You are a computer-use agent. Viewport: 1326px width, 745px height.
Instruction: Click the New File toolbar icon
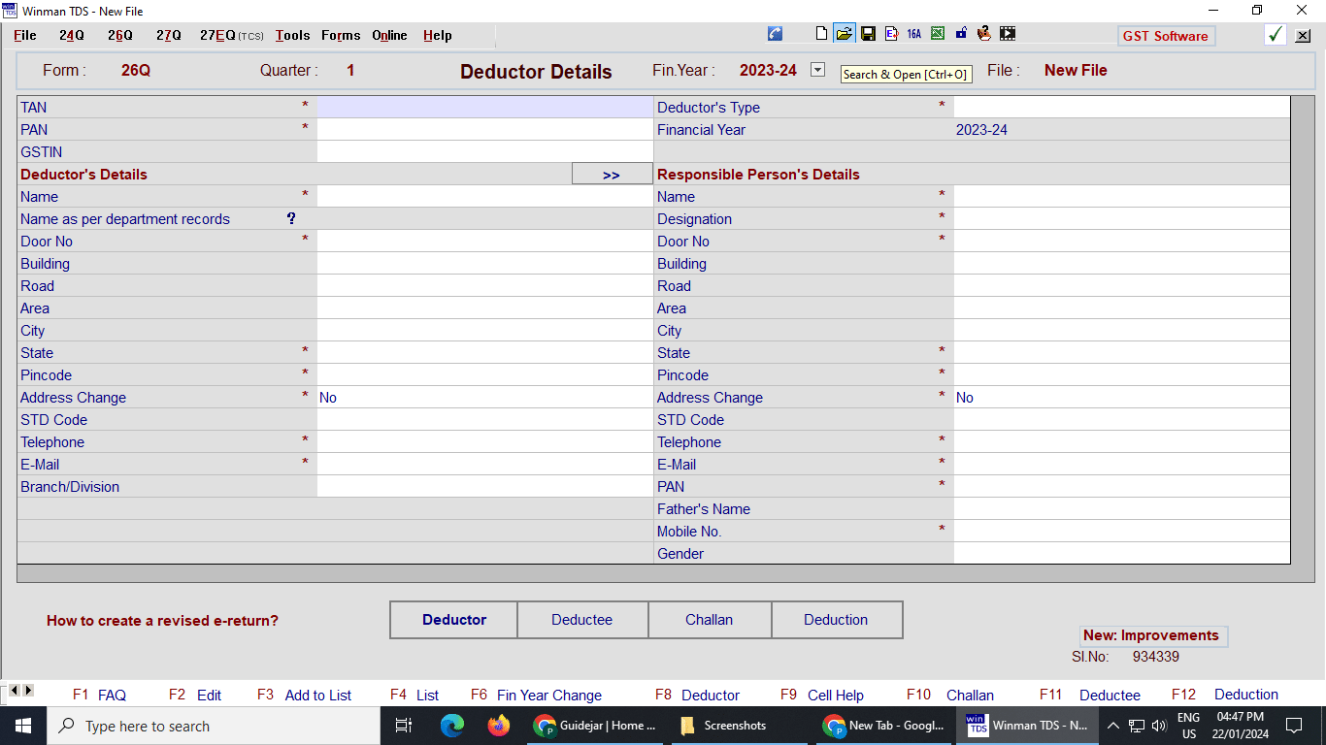click(821, 34)
